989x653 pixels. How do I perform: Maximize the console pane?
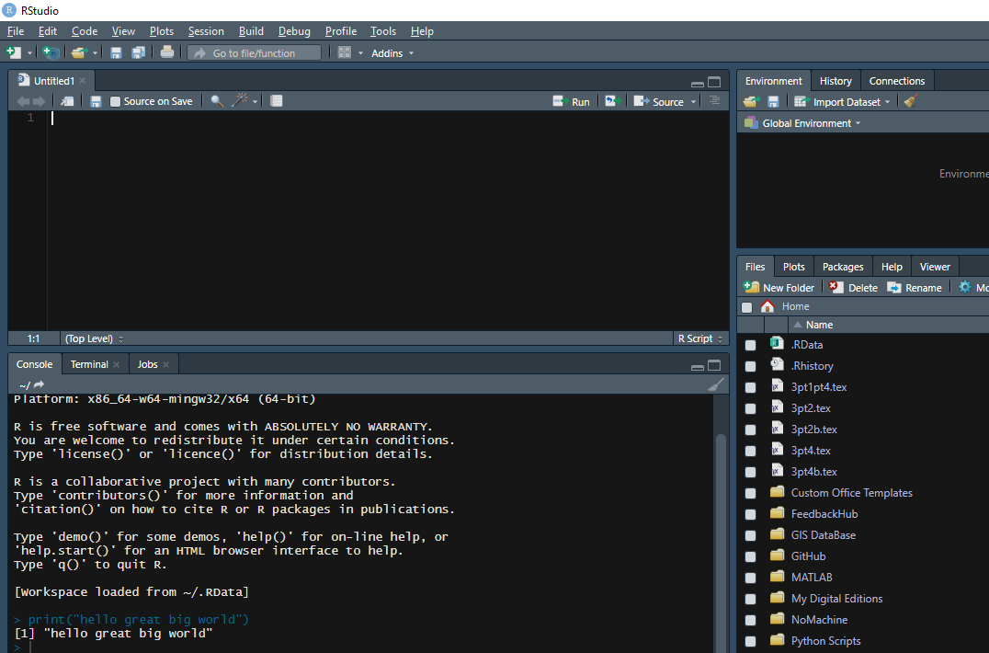[x=714, y=365]
